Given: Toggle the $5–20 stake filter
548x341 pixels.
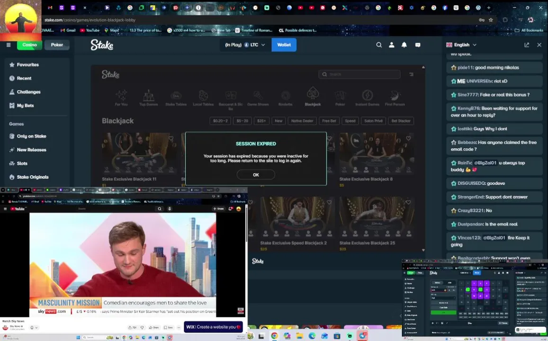Looking at the screenshot, I should [x=242, y=121].
